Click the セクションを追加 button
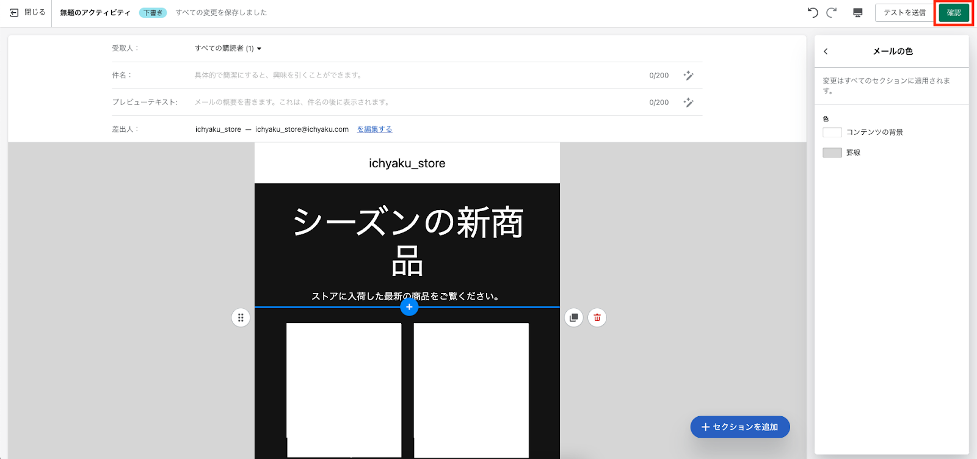Image resolution: width=977 pixels, height=459 pixels. point(740,427)
